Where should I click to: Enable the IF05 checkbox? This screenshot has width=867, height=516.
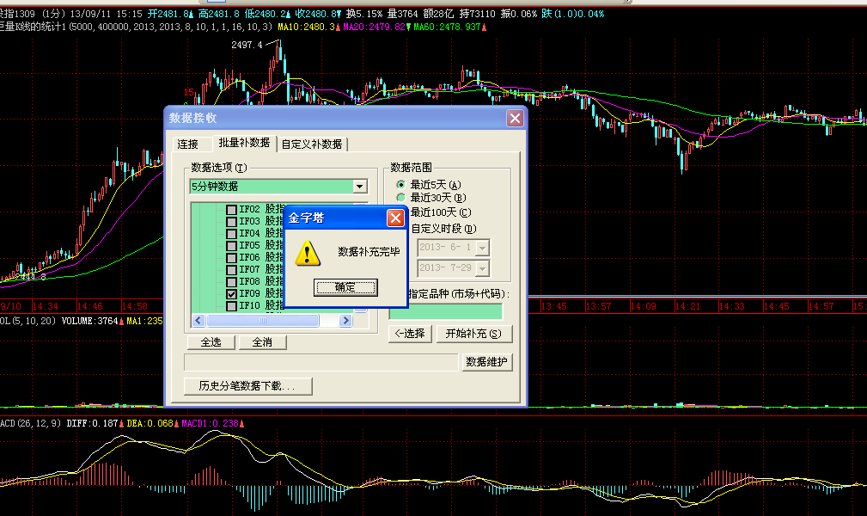[231, 246]
